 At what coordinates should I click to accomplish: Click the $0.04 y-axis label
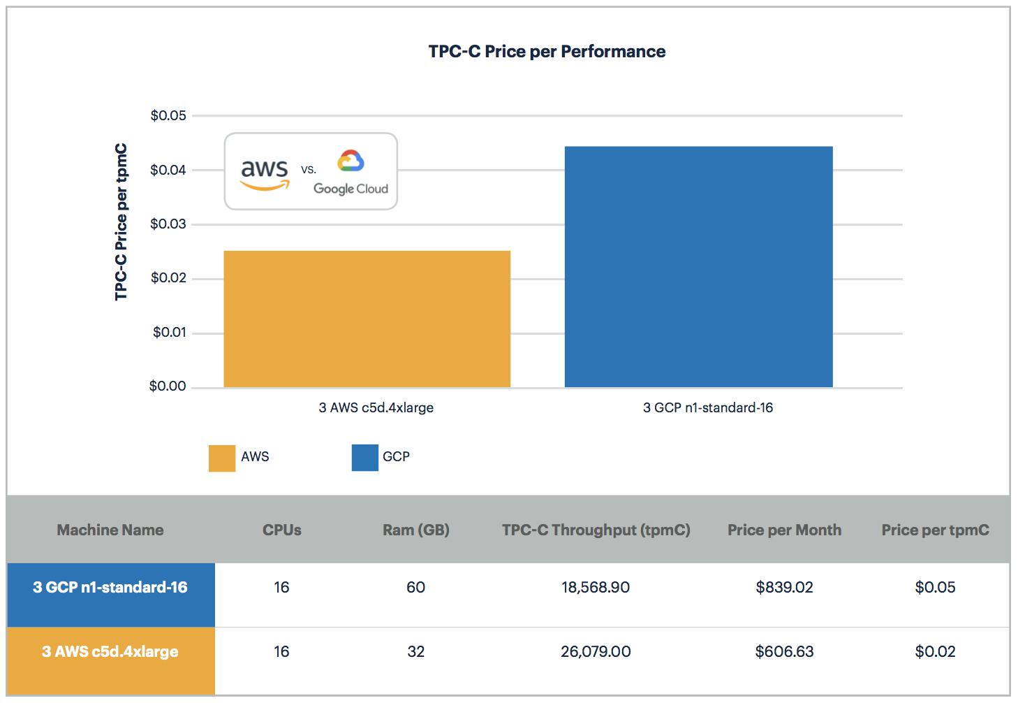(168, 170)
